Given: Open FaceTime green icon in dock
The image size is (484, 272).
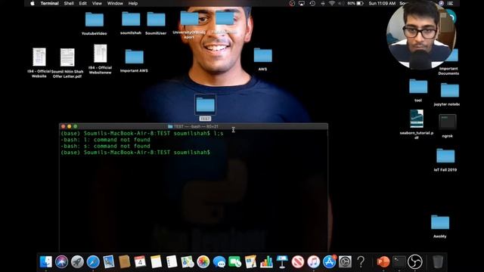Looking at the screenshot, I should coord(235,262).
